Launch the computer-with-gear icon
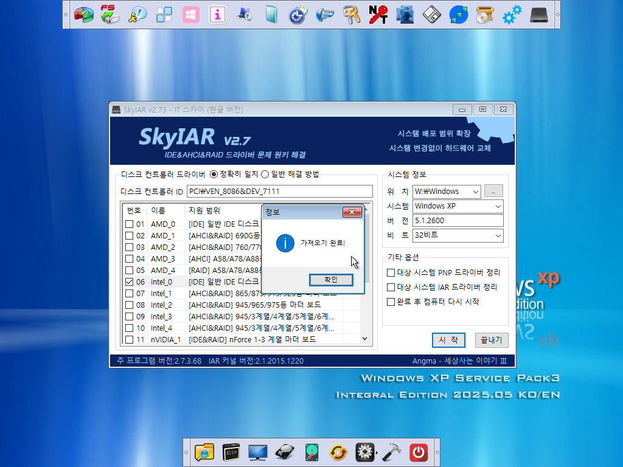Image resolution: width=623 pixels, height=467 pixels. [244, 15]
